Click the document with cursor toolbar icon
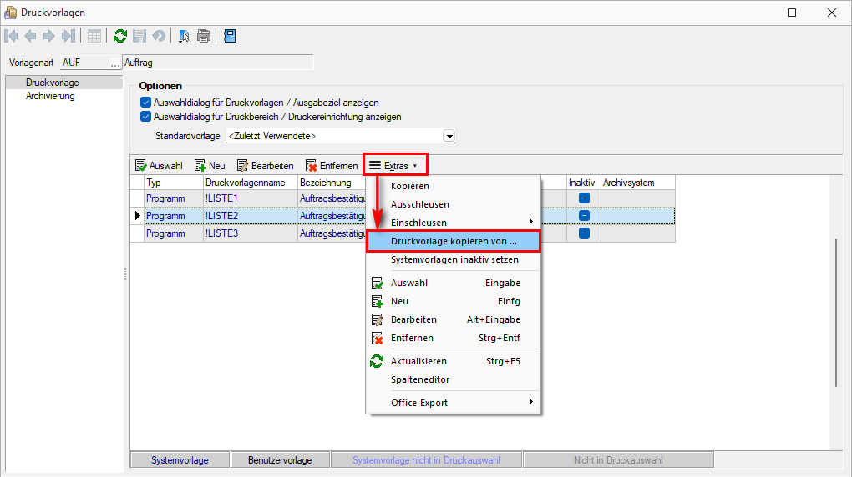This screenshot has height=477, width=852. (x=185, y=37)
